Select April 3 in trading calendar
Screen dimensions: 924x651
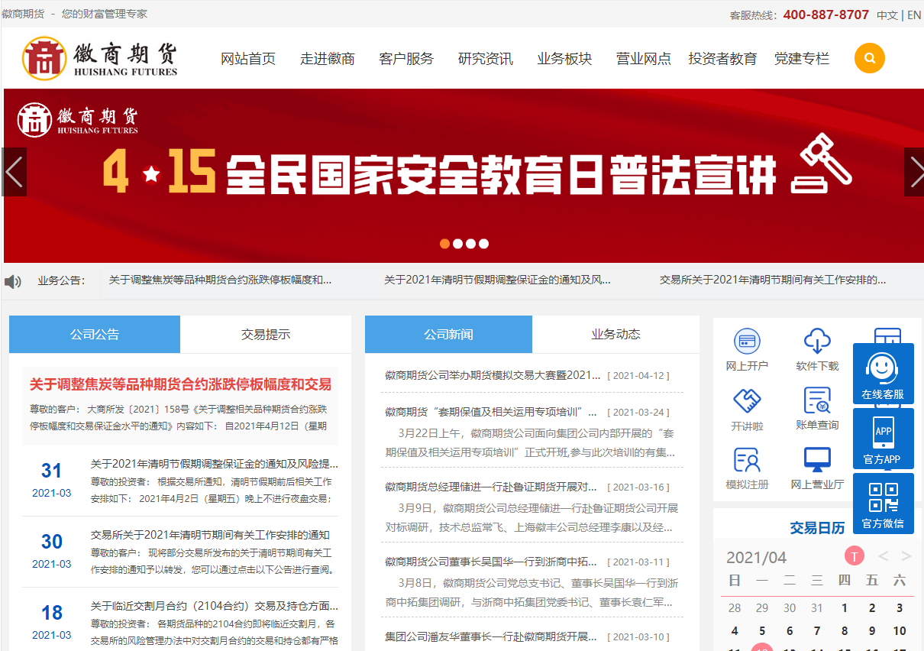[x=900, y=608]
